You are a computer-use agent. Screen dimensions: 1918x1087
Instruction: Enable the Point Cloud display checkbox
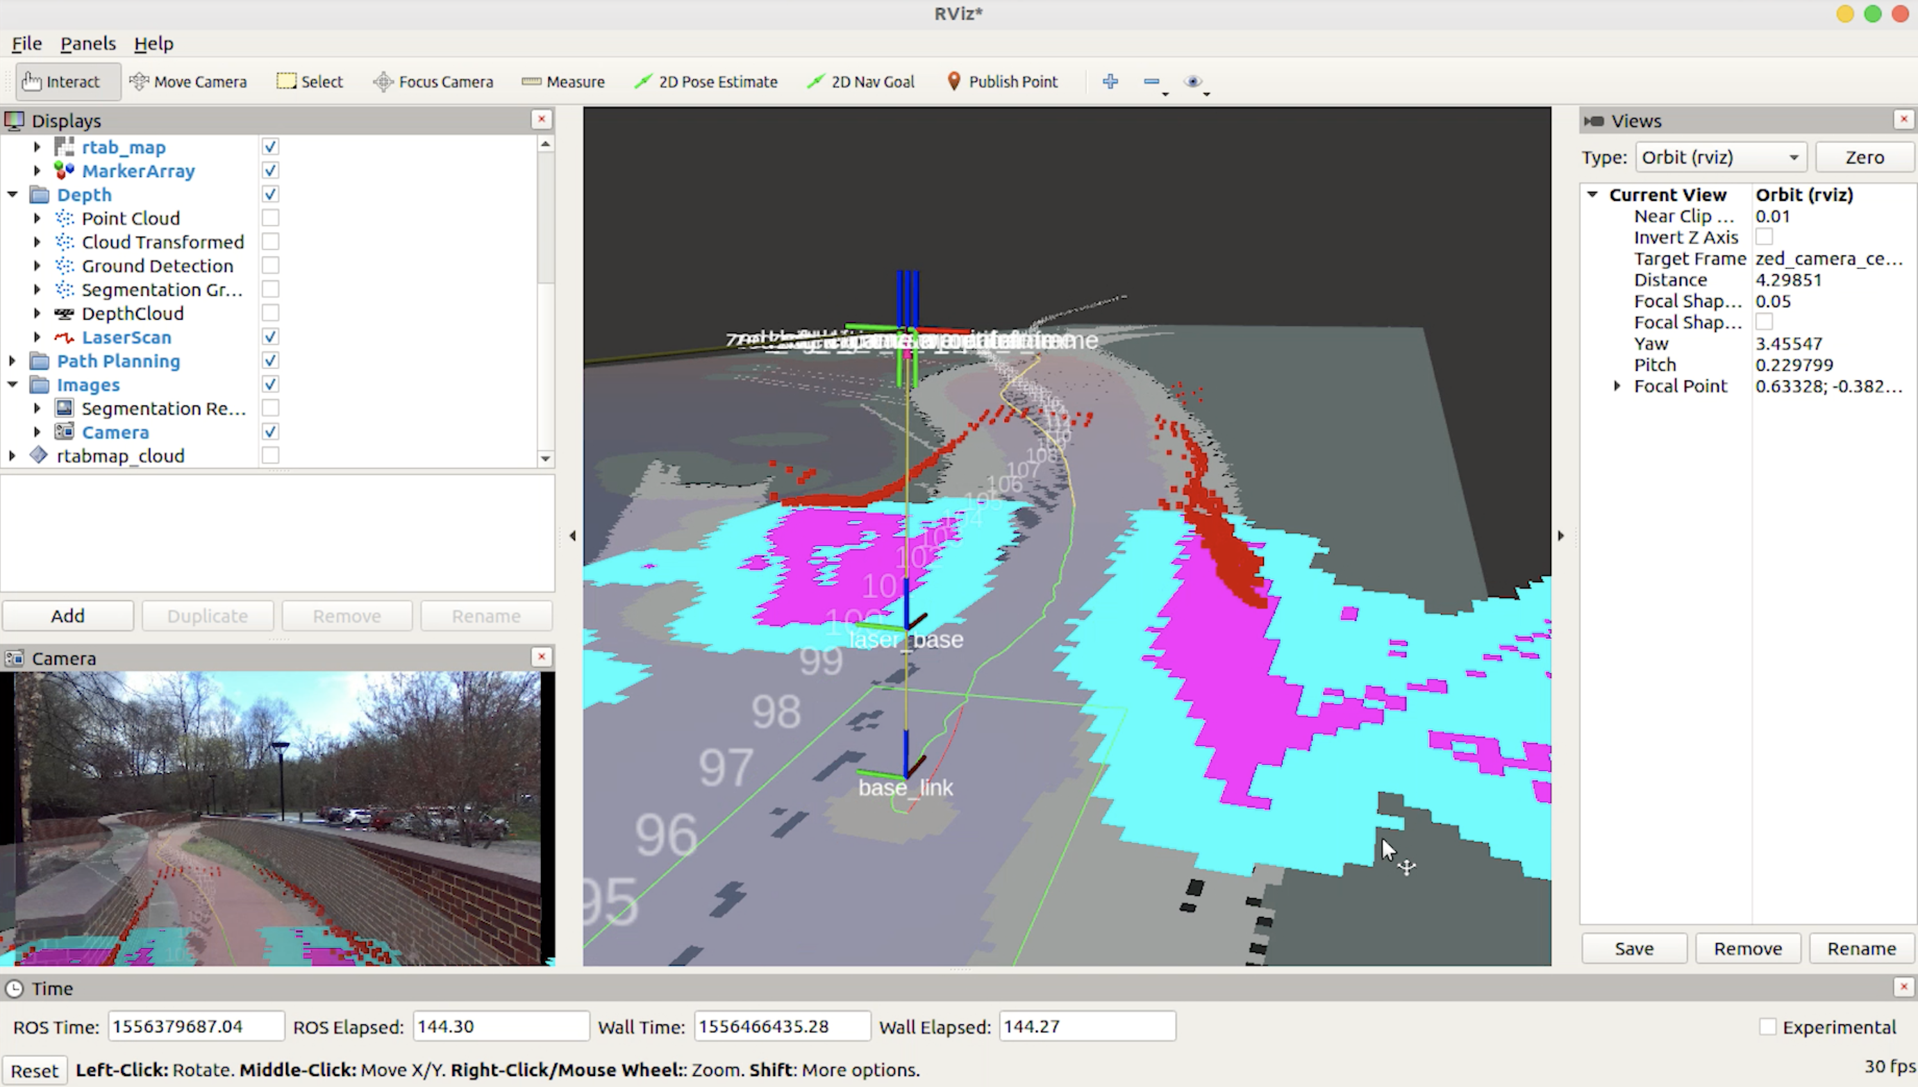(270, 218)
